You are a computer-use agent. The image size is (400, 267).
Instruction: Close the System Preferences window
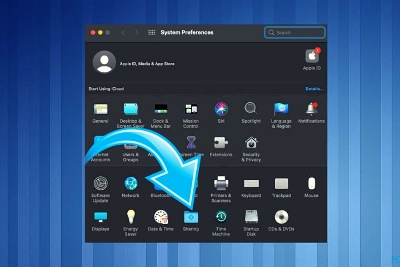coord(93,32)
